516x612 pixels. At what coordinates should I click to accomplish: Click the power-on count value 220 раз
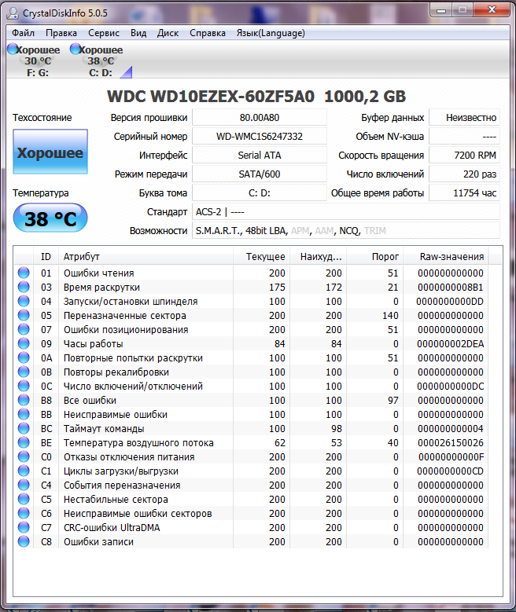click(x=464, y=174)
